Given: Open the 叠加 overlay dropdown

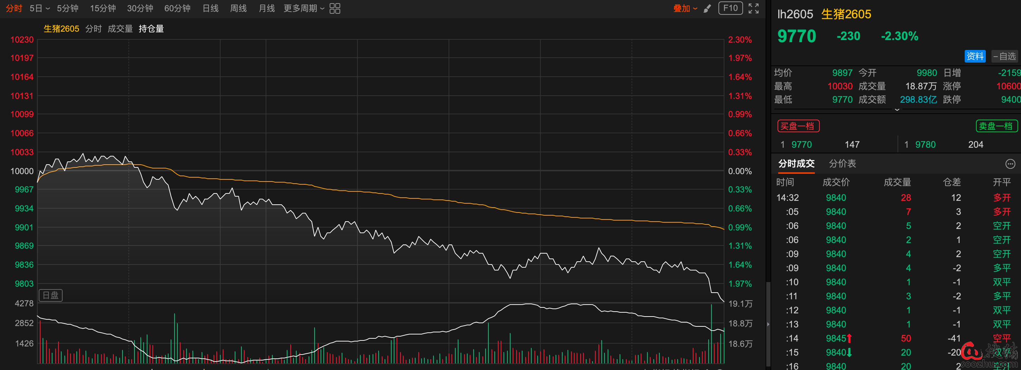Looking at the screenshot, I should pyautogui.click(x=685, y=8).
